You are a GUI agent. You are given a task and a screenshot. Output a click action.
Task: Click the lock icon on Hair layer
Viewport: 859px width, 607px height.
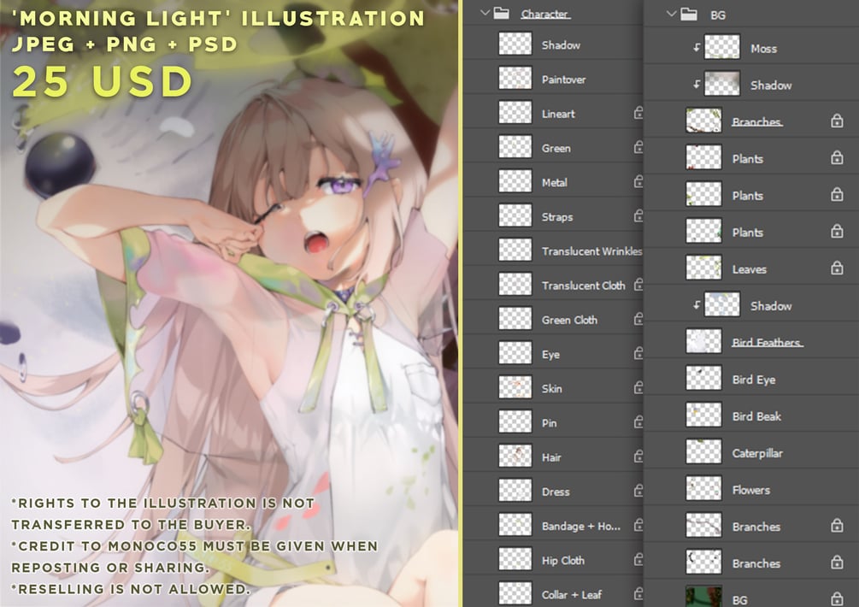tap(638, 457)
